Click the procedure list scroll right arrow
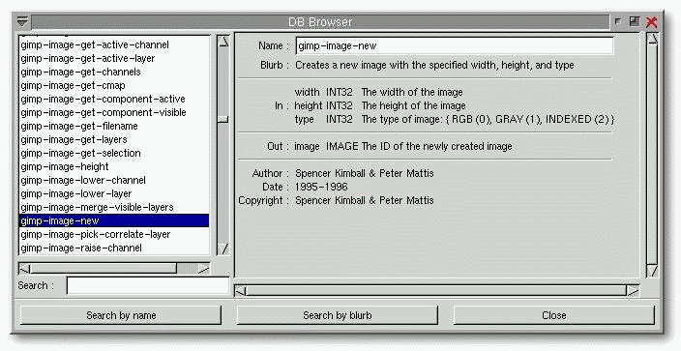 point(204,269)
